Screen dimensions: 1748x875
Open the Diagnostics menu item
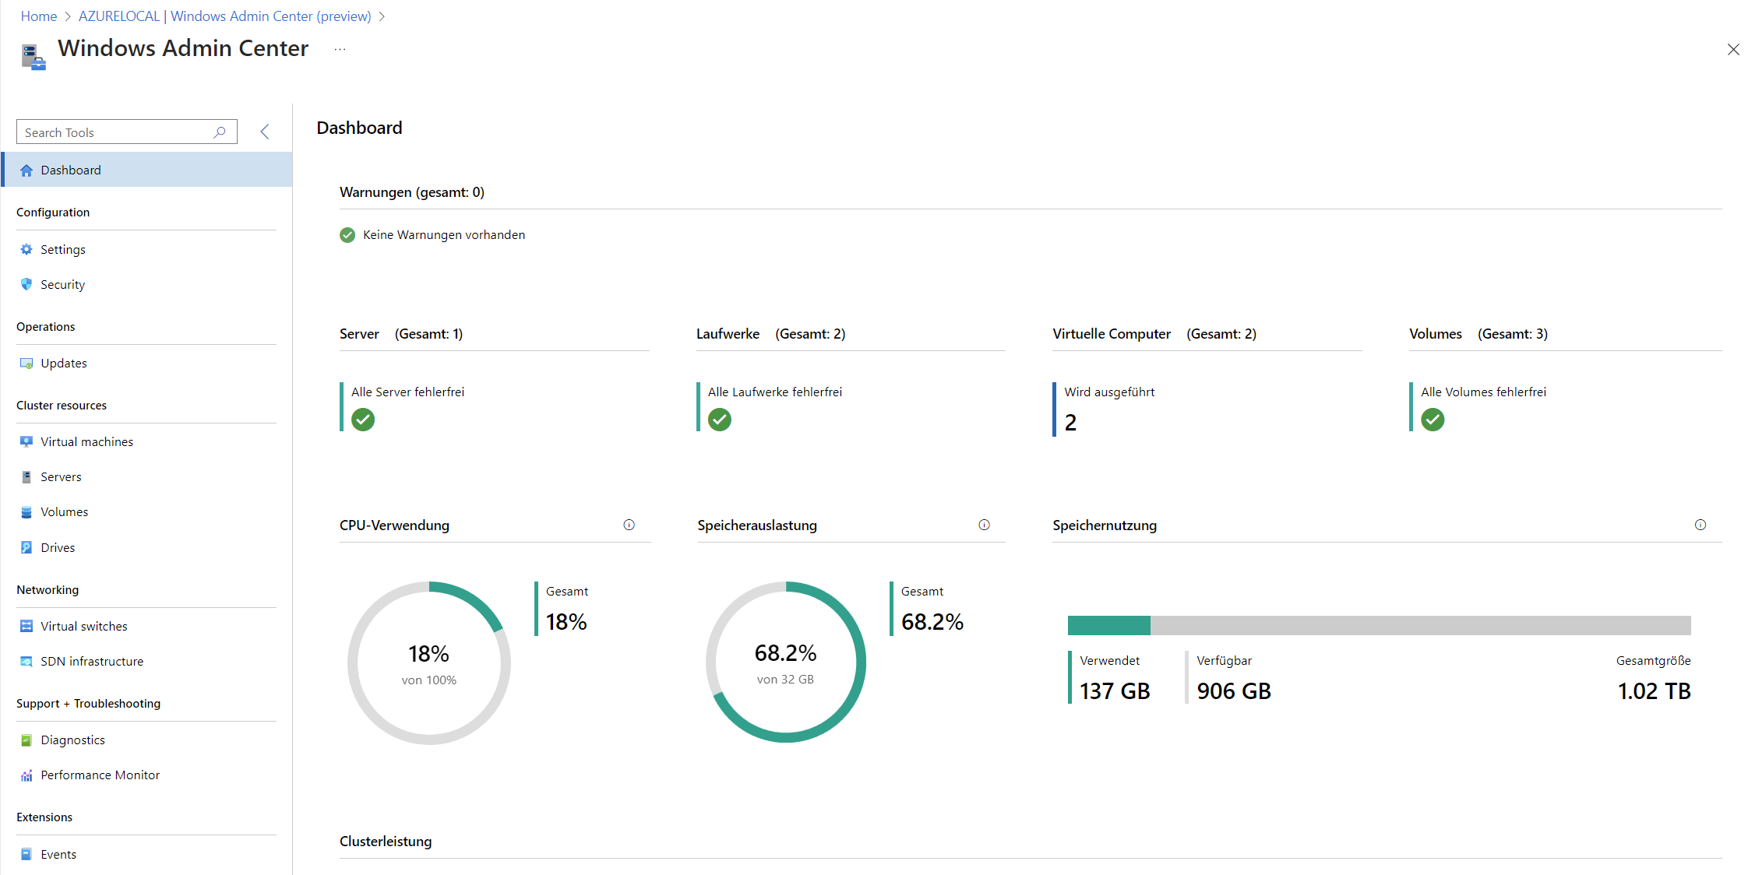tap(147, 740)
